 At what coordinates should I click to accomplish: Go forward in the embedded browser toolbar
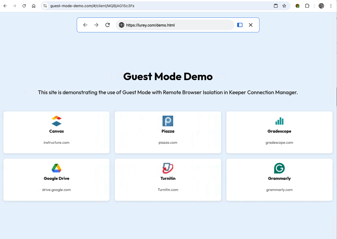click(96, 25)
